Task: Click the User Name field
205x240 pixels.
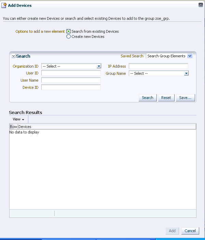Action: click(x=71, y=80)
